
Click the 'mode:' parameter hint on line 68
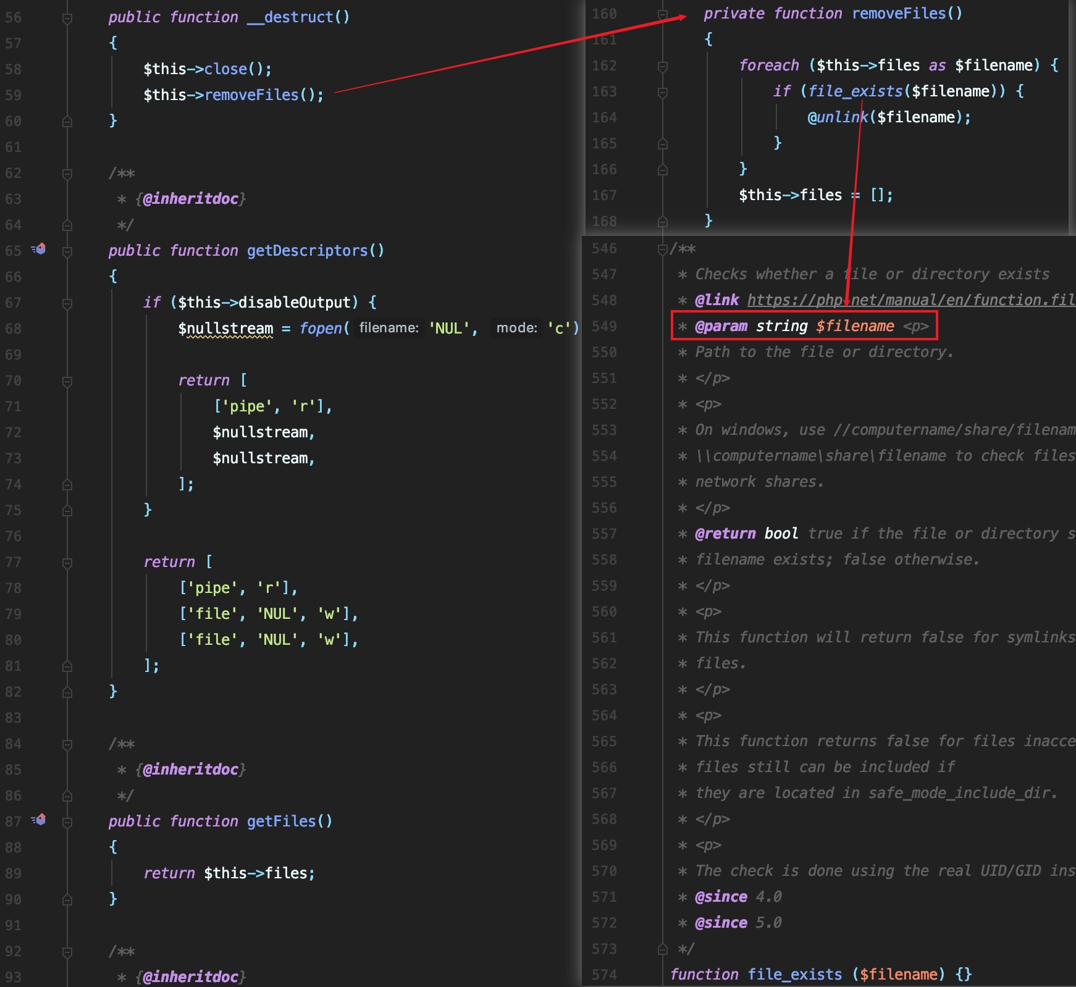coord(517,328)
